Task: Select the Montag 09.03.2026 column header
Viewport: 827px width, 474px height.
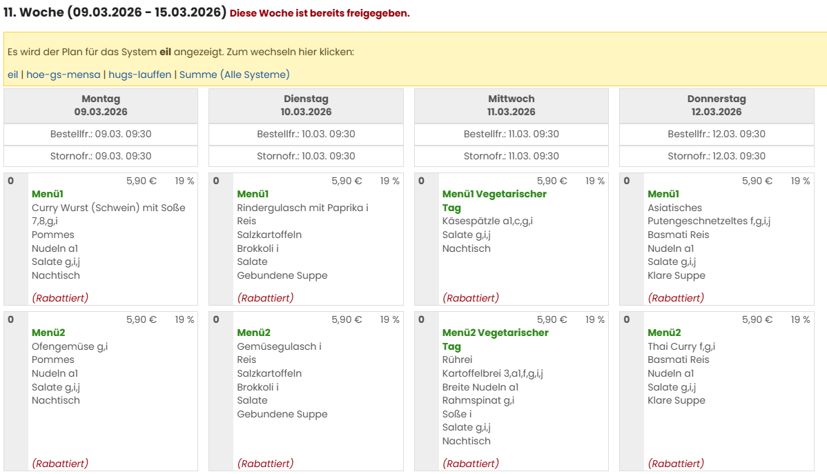Action: (x=101, y=106)
